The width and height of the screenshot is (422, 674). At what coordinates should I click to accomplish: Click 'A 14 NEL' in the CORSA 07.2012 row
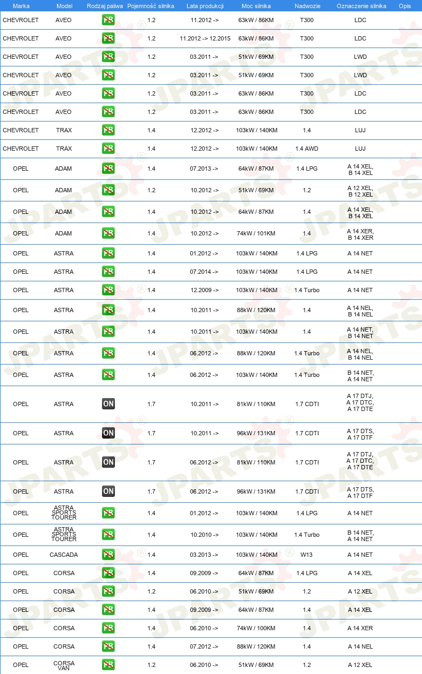coord(360,646)
